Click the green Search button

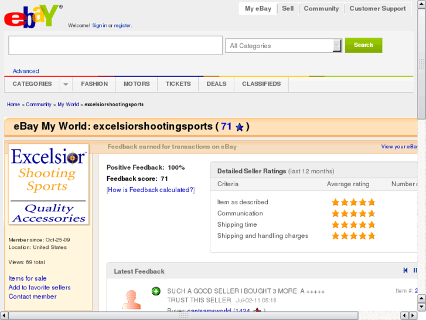363,45
